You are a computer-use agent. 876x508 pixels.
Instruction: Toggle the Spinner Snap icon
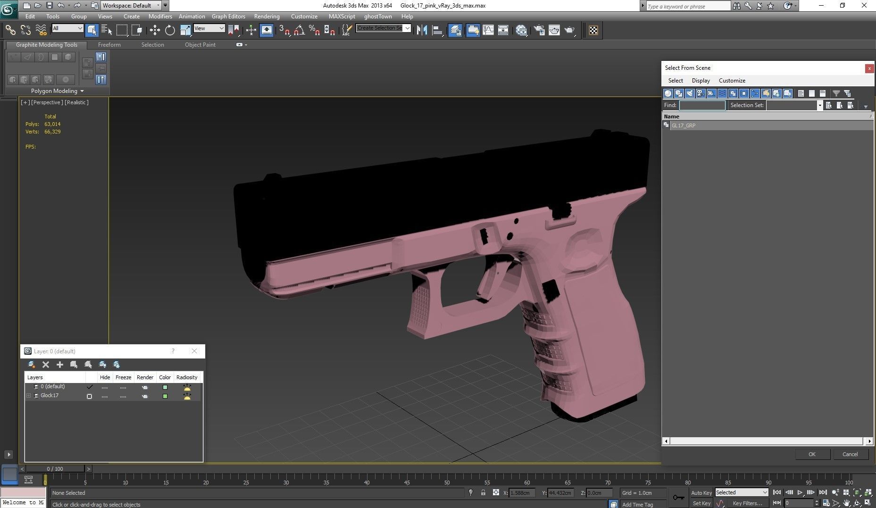[330, 30]
